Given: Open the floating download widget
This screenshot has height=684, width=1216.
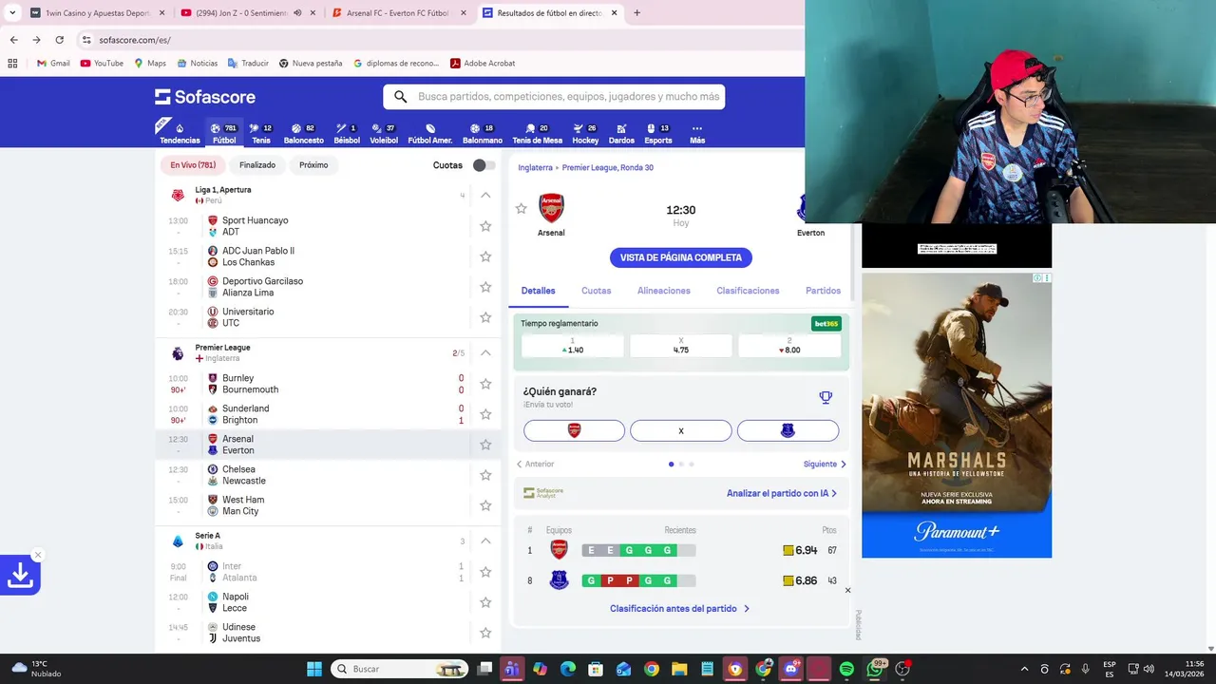Looking at the screenshot, I should (x=20, y=575).
